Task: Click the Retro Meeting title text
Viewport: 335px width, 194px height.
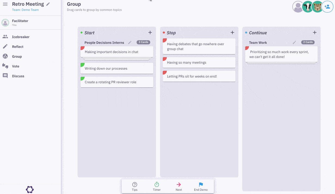Action: pyautogui.click(x=28, y=4)
